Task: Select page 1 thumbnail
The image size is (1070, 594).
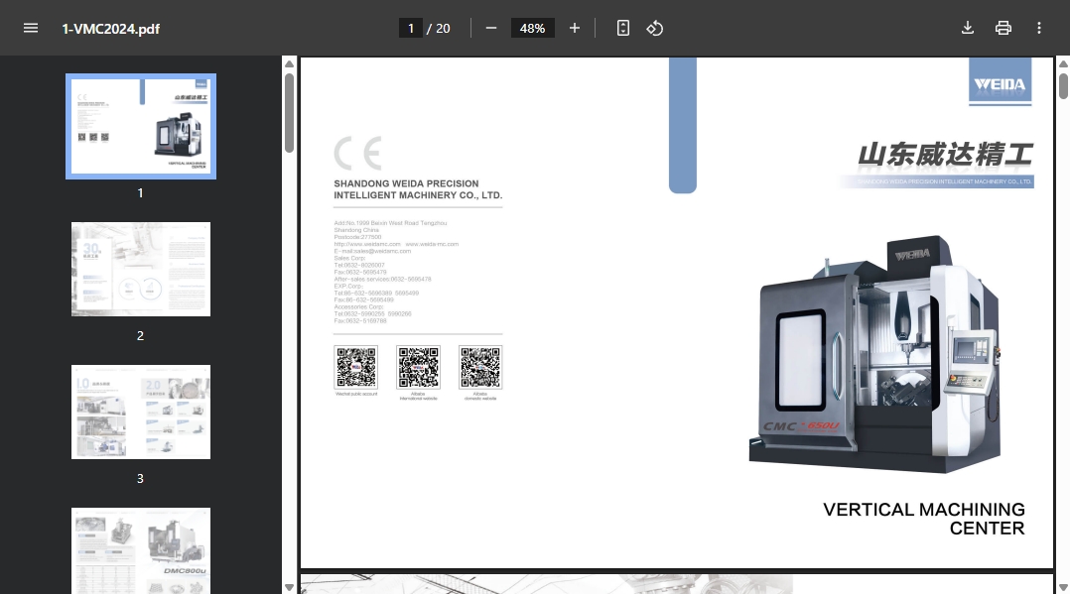Action: coord(141,126)
